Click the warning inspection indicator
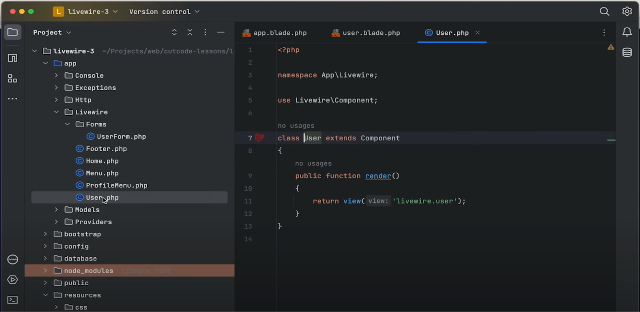640x312 pixels. click(x=611, y=47)
